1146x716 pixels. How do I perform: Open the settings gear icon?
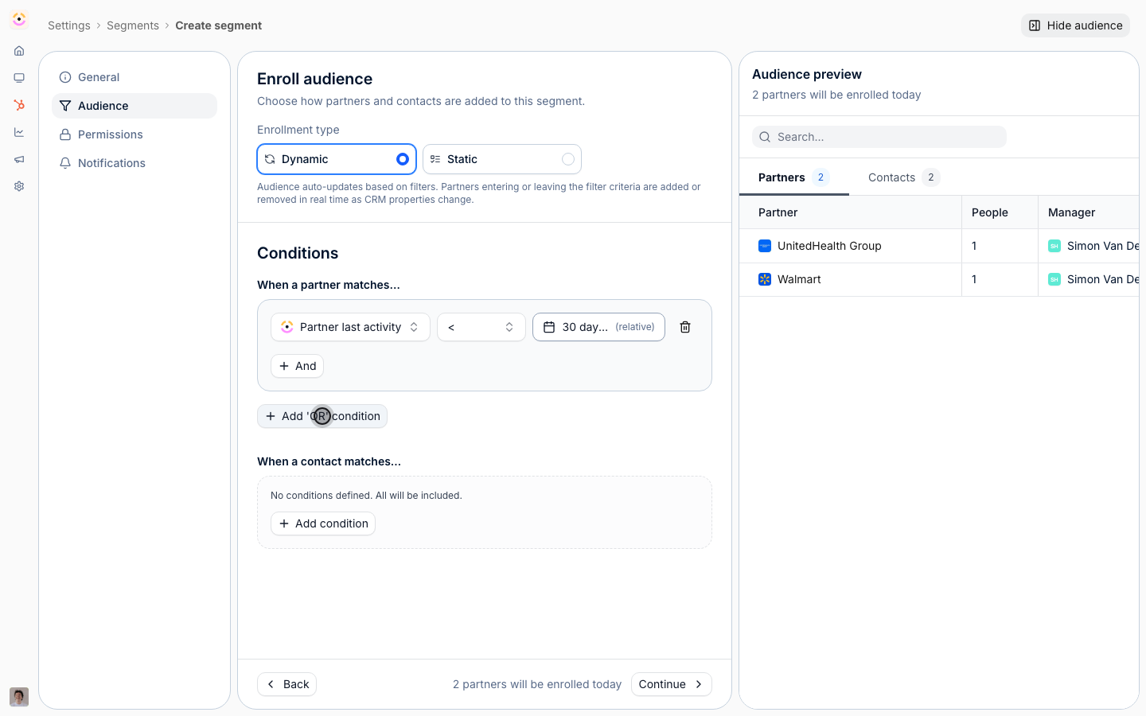tap(19, 186)
